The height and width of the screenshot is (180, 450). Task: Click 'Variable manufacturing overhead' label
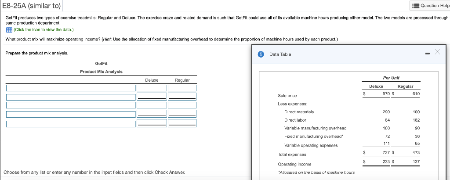point(315,128)
